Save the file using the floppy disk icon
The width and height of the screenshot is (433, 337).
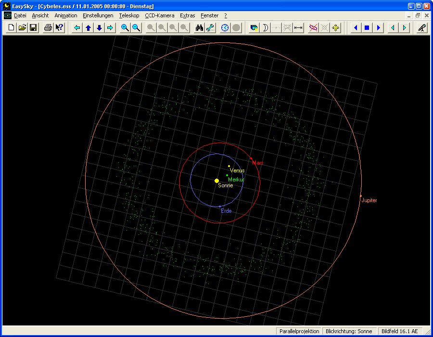pyautogui.click(x=33, y=28)
